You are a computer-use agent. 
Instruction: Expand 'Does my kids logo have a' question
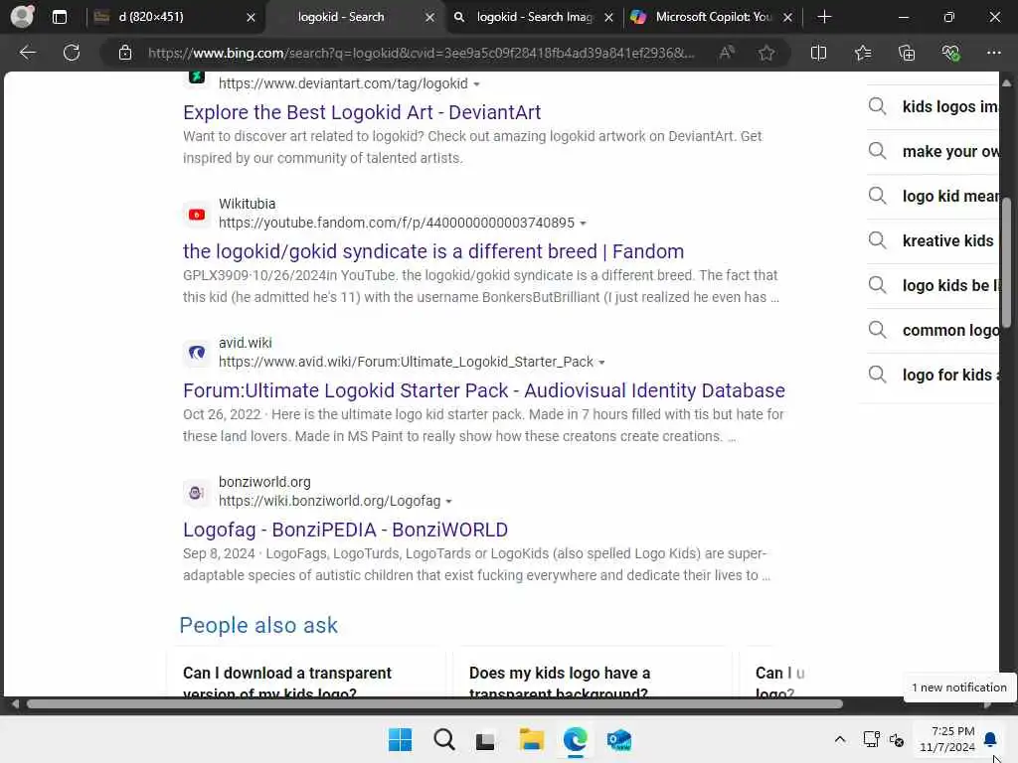point(593,674)
